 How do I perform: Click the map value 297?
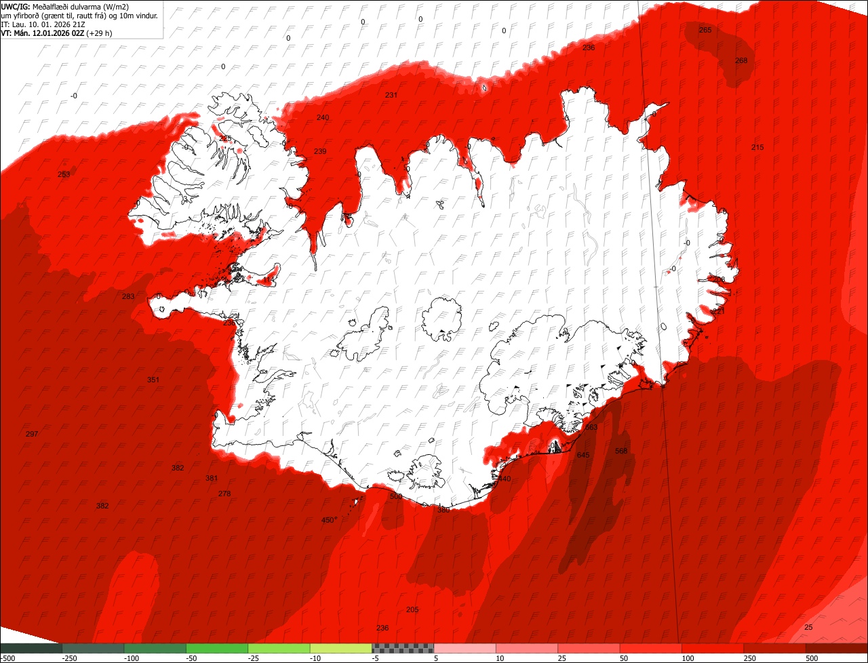pyautogui.click(x=32, y=434)
